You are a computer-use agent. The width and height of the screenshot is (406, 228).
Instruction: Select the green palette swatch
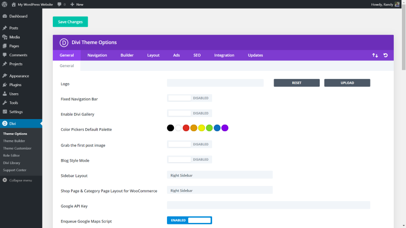pos(209,128)
